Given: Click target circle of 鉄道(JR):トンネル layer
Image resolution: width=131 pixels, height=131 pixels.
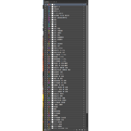Looking at the screenshot, I should coord(84,50).
